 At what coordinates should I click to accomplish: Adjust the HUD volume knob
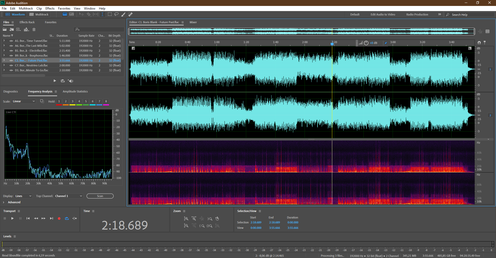[x=366, y=43]
